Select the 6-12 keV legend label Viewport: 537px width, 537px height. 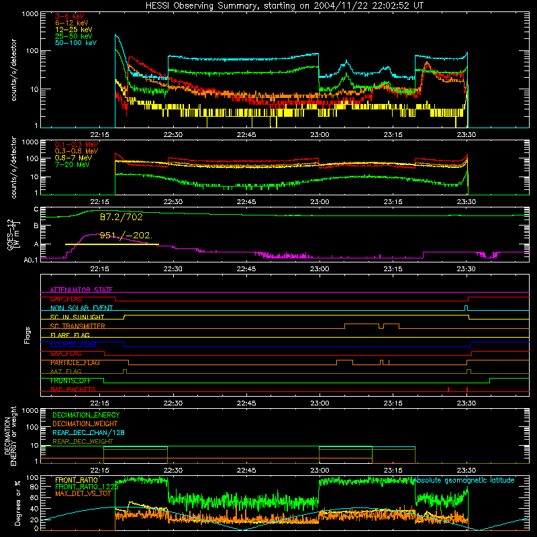coord(72,23)
